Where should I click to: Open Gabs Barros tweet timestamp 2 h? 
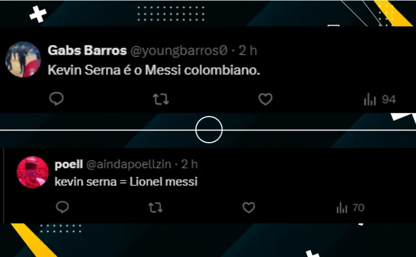pos(248,51)
